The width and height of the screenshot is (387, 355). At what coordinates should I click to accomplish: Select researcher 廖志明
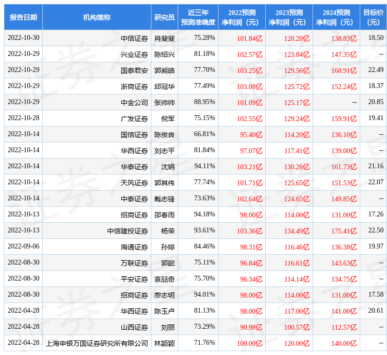[x=165, y=295]
